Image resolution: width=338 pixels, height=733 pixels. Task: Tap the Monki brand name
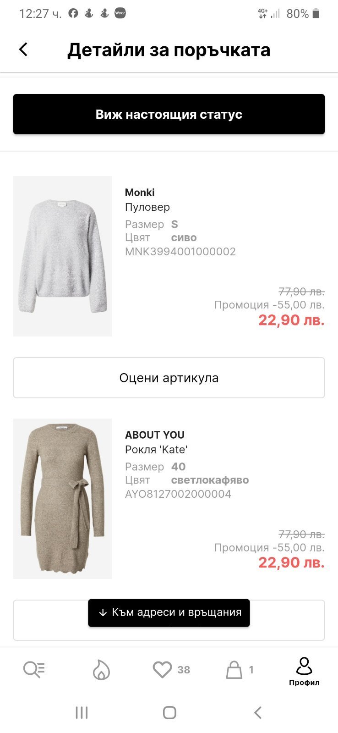tap(140, 193)
